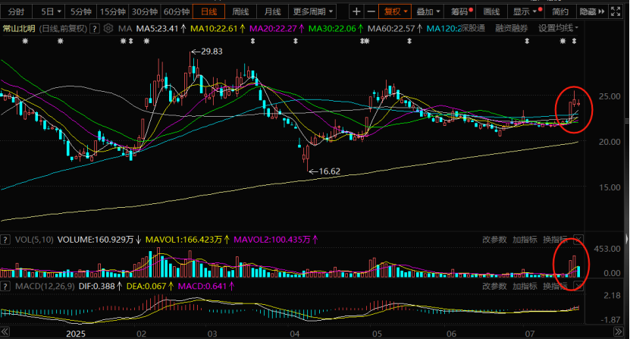Click the MA30:22.06 green value label
The width and height of the screenshot is (630, 339).
click(332, 29)
